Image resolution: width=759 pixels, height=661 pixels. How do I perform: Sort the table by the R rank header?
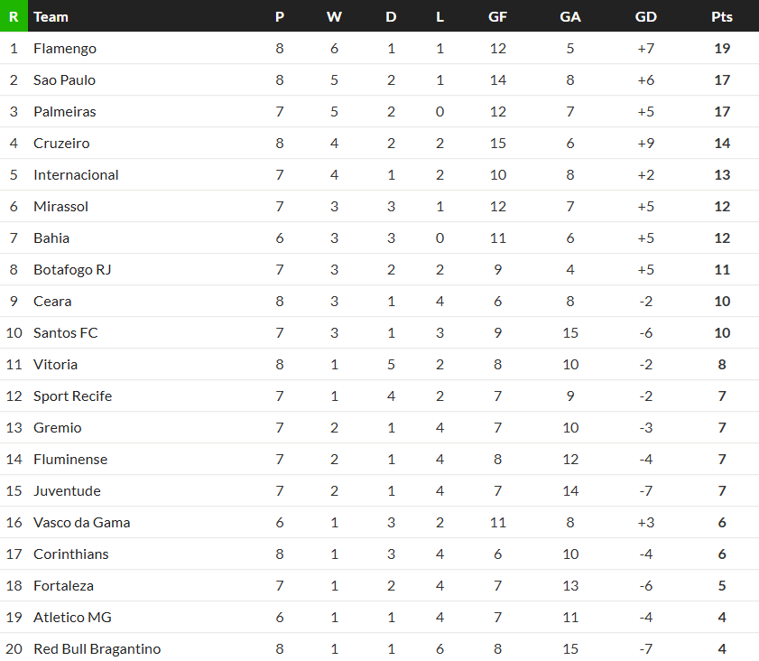14,16
